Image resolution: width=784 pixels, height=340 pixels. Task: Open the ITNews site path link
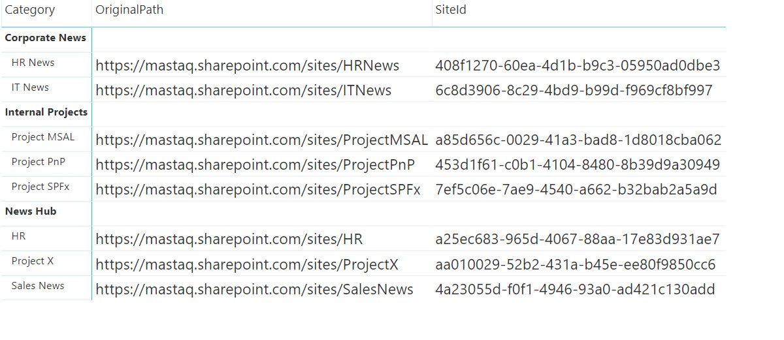(x=243, y=91)
